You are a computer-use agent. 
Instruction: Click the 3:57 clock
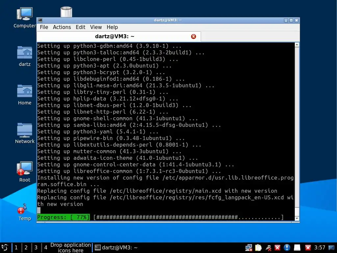(x=320, y=248)
